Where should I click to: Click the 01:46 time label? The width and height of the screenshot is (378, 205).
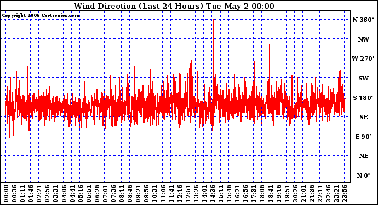pos(31,194)
